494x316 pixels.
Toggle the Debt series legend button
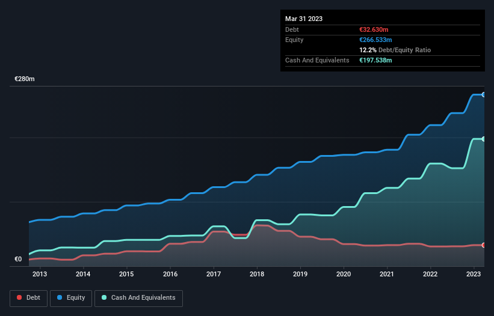pos(28,298)
